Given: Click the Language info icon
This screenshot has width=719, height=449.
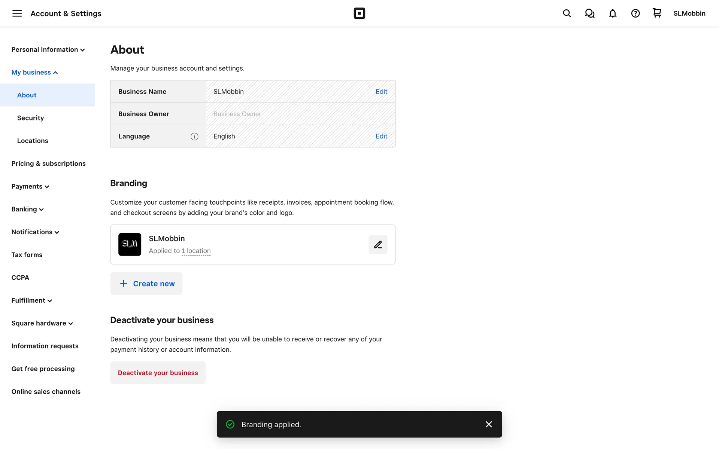Looking at the screenshot, I should (194, 137).
